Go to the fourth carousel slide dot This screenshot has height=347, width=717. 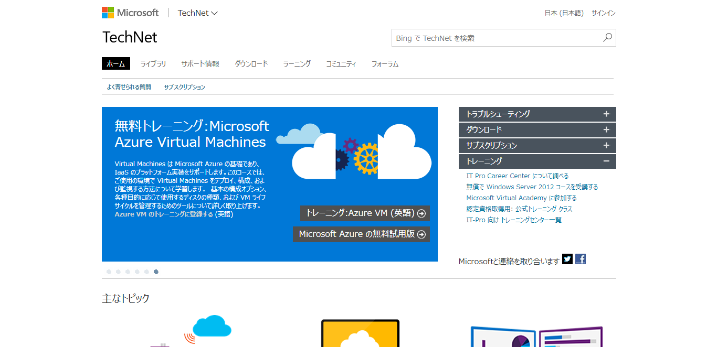point(137,272)
